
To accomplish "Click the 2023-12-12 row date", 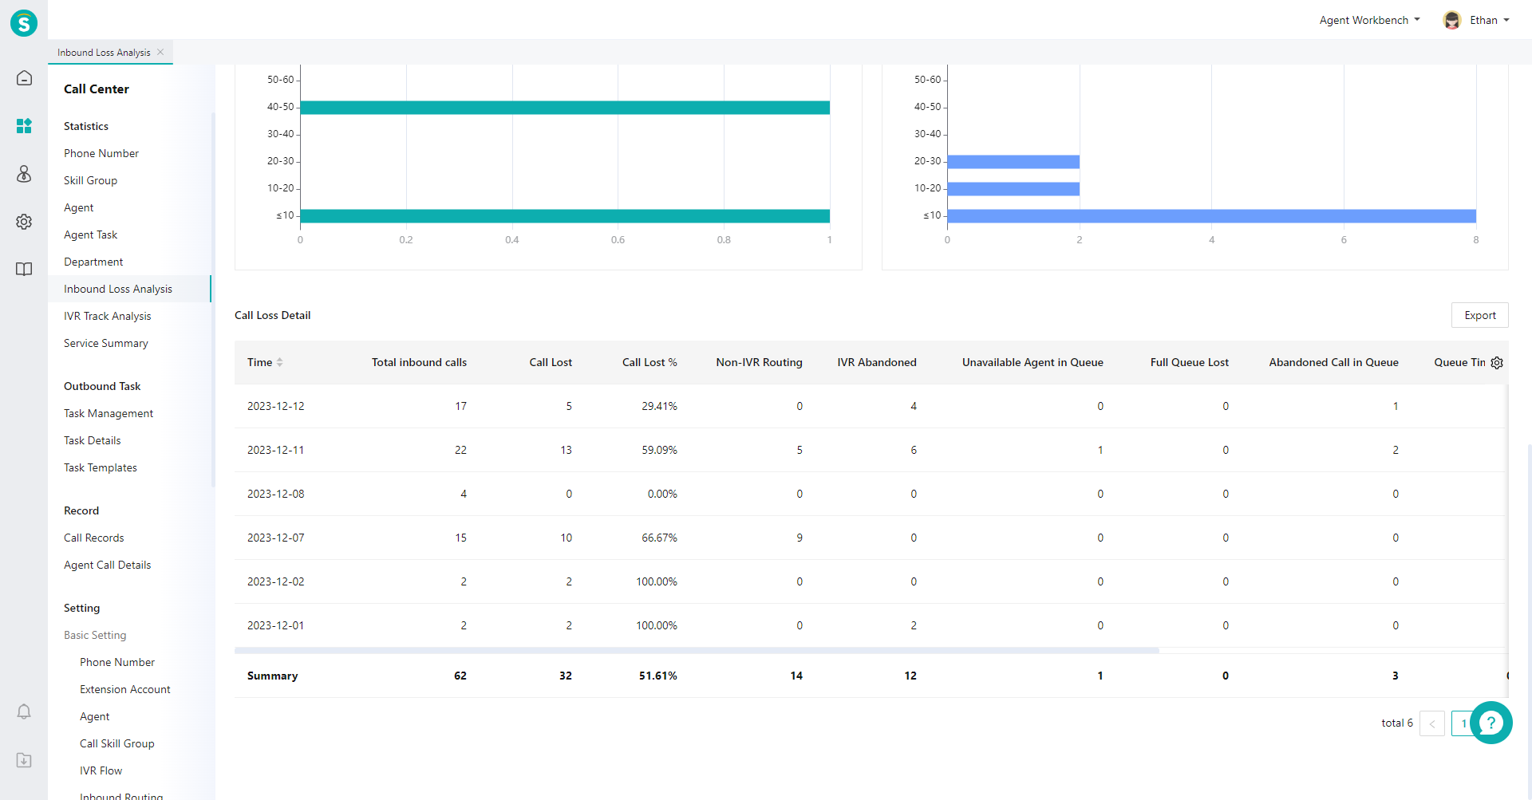I will click(276, 406).
